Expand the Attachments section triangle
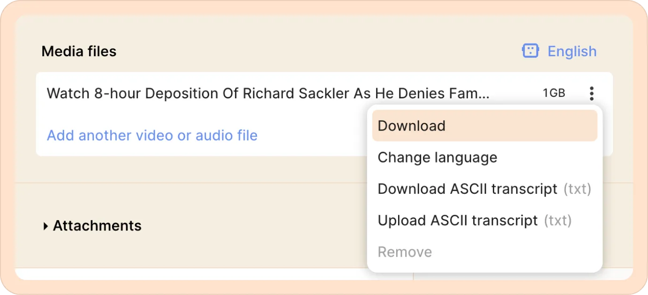Viewport: 648px width, 295px height. [45, 226]
